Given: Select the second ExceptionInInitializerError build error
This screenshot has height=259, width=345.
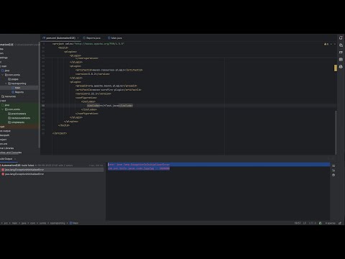Looking at the screenshot, I should click(23, 174).
